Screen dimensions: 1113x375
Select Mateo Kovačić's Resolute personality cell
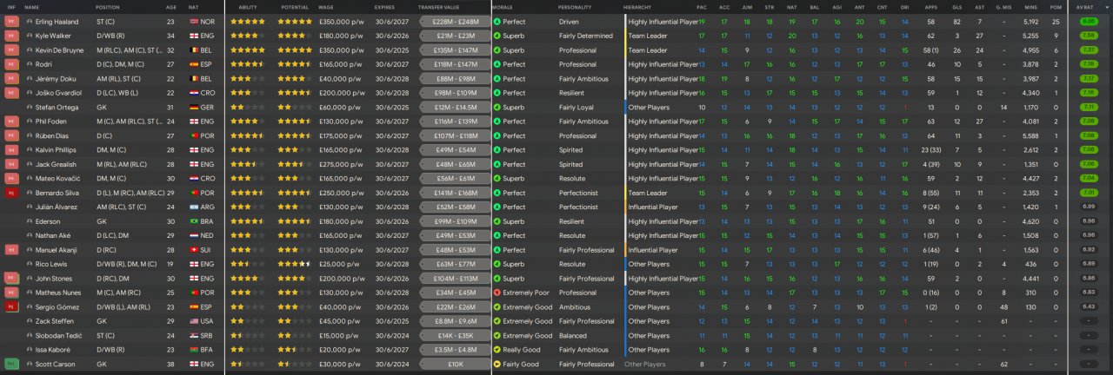(572, 178)
